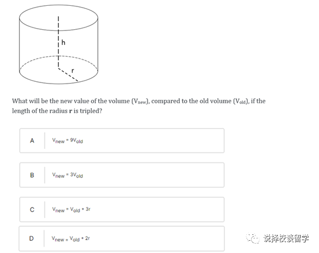The image size is (319, 253).
Task: Select answer option B, Vnew = 3Vold
Action: [x=122, y=175]
